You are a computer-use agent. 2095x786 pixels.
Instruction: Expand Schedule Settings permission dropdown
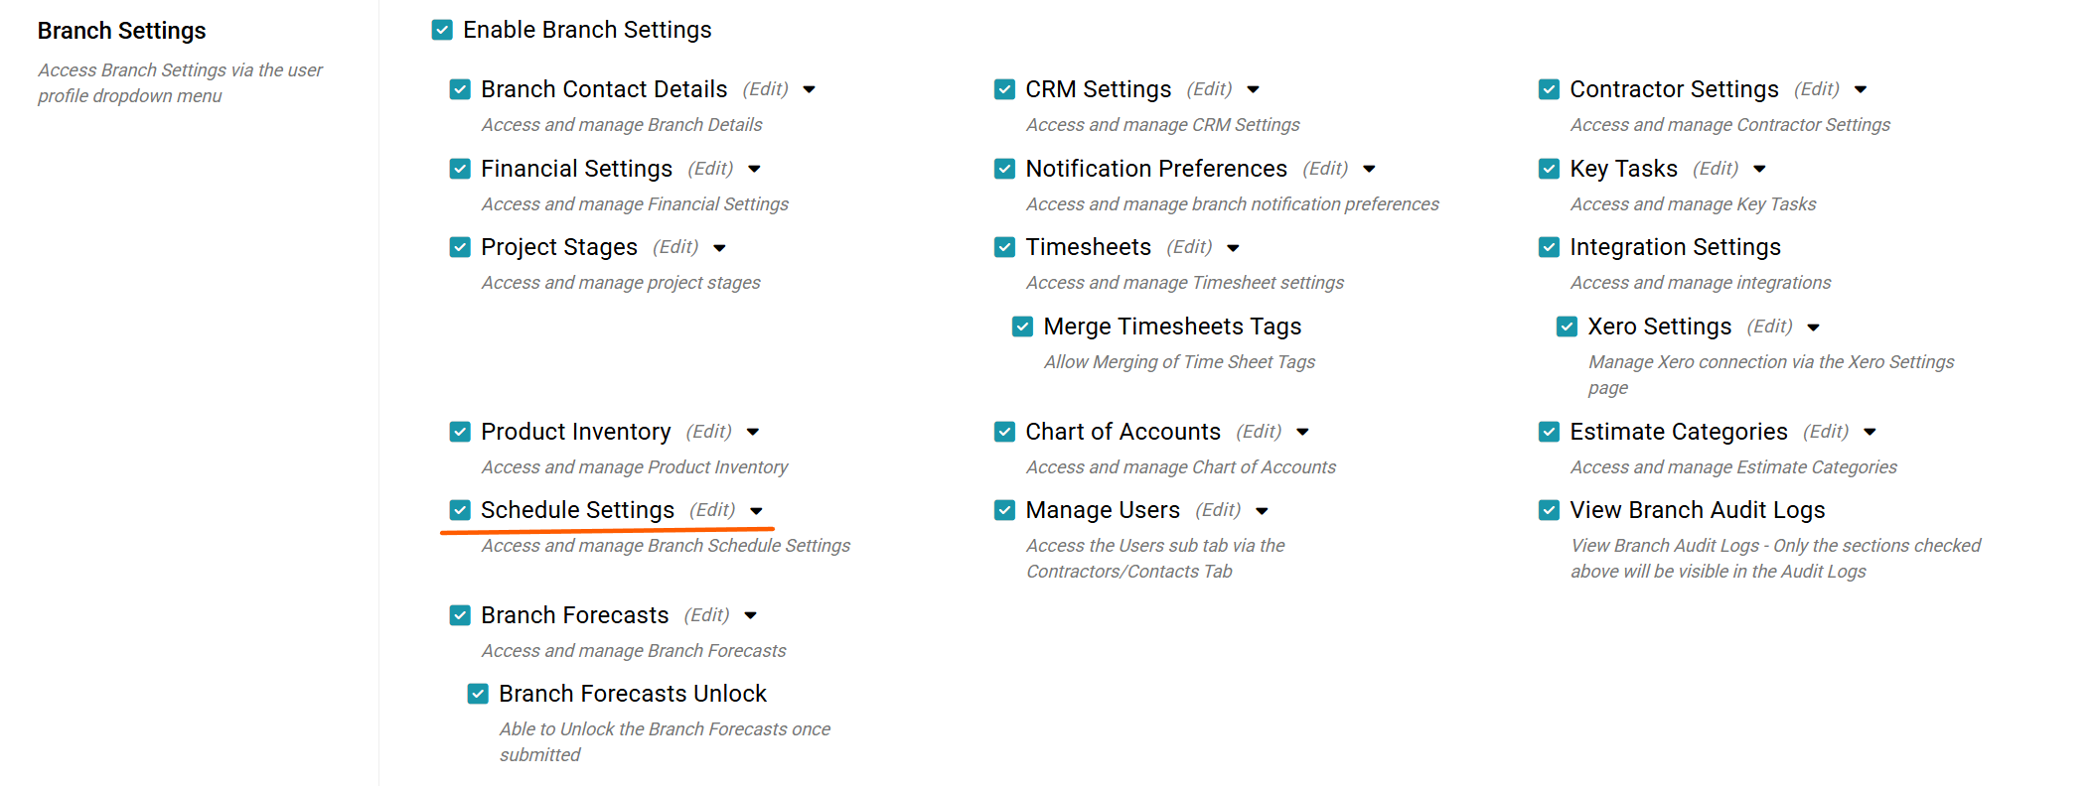(x=757, y=511)
